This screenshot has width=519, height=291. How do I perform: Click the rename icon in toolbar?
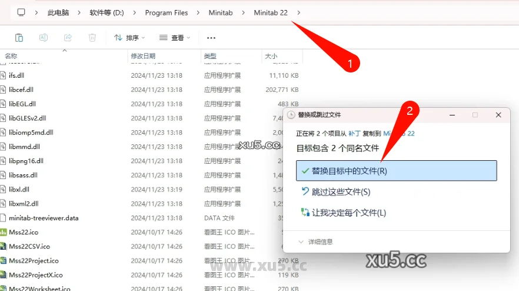coord(44,38)
